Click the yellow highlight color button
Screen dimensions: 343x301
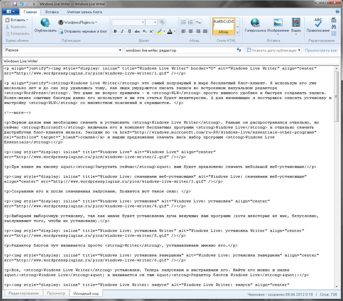pos(160,31)
